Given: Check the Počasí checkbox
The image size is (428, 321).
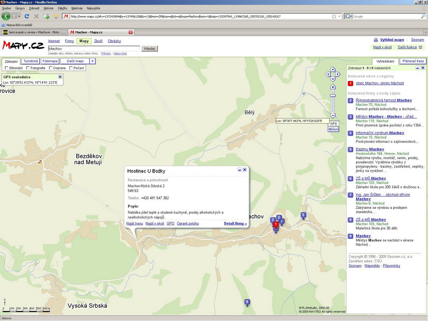Looking at the screenshot, I should click(x=71, y=68).
